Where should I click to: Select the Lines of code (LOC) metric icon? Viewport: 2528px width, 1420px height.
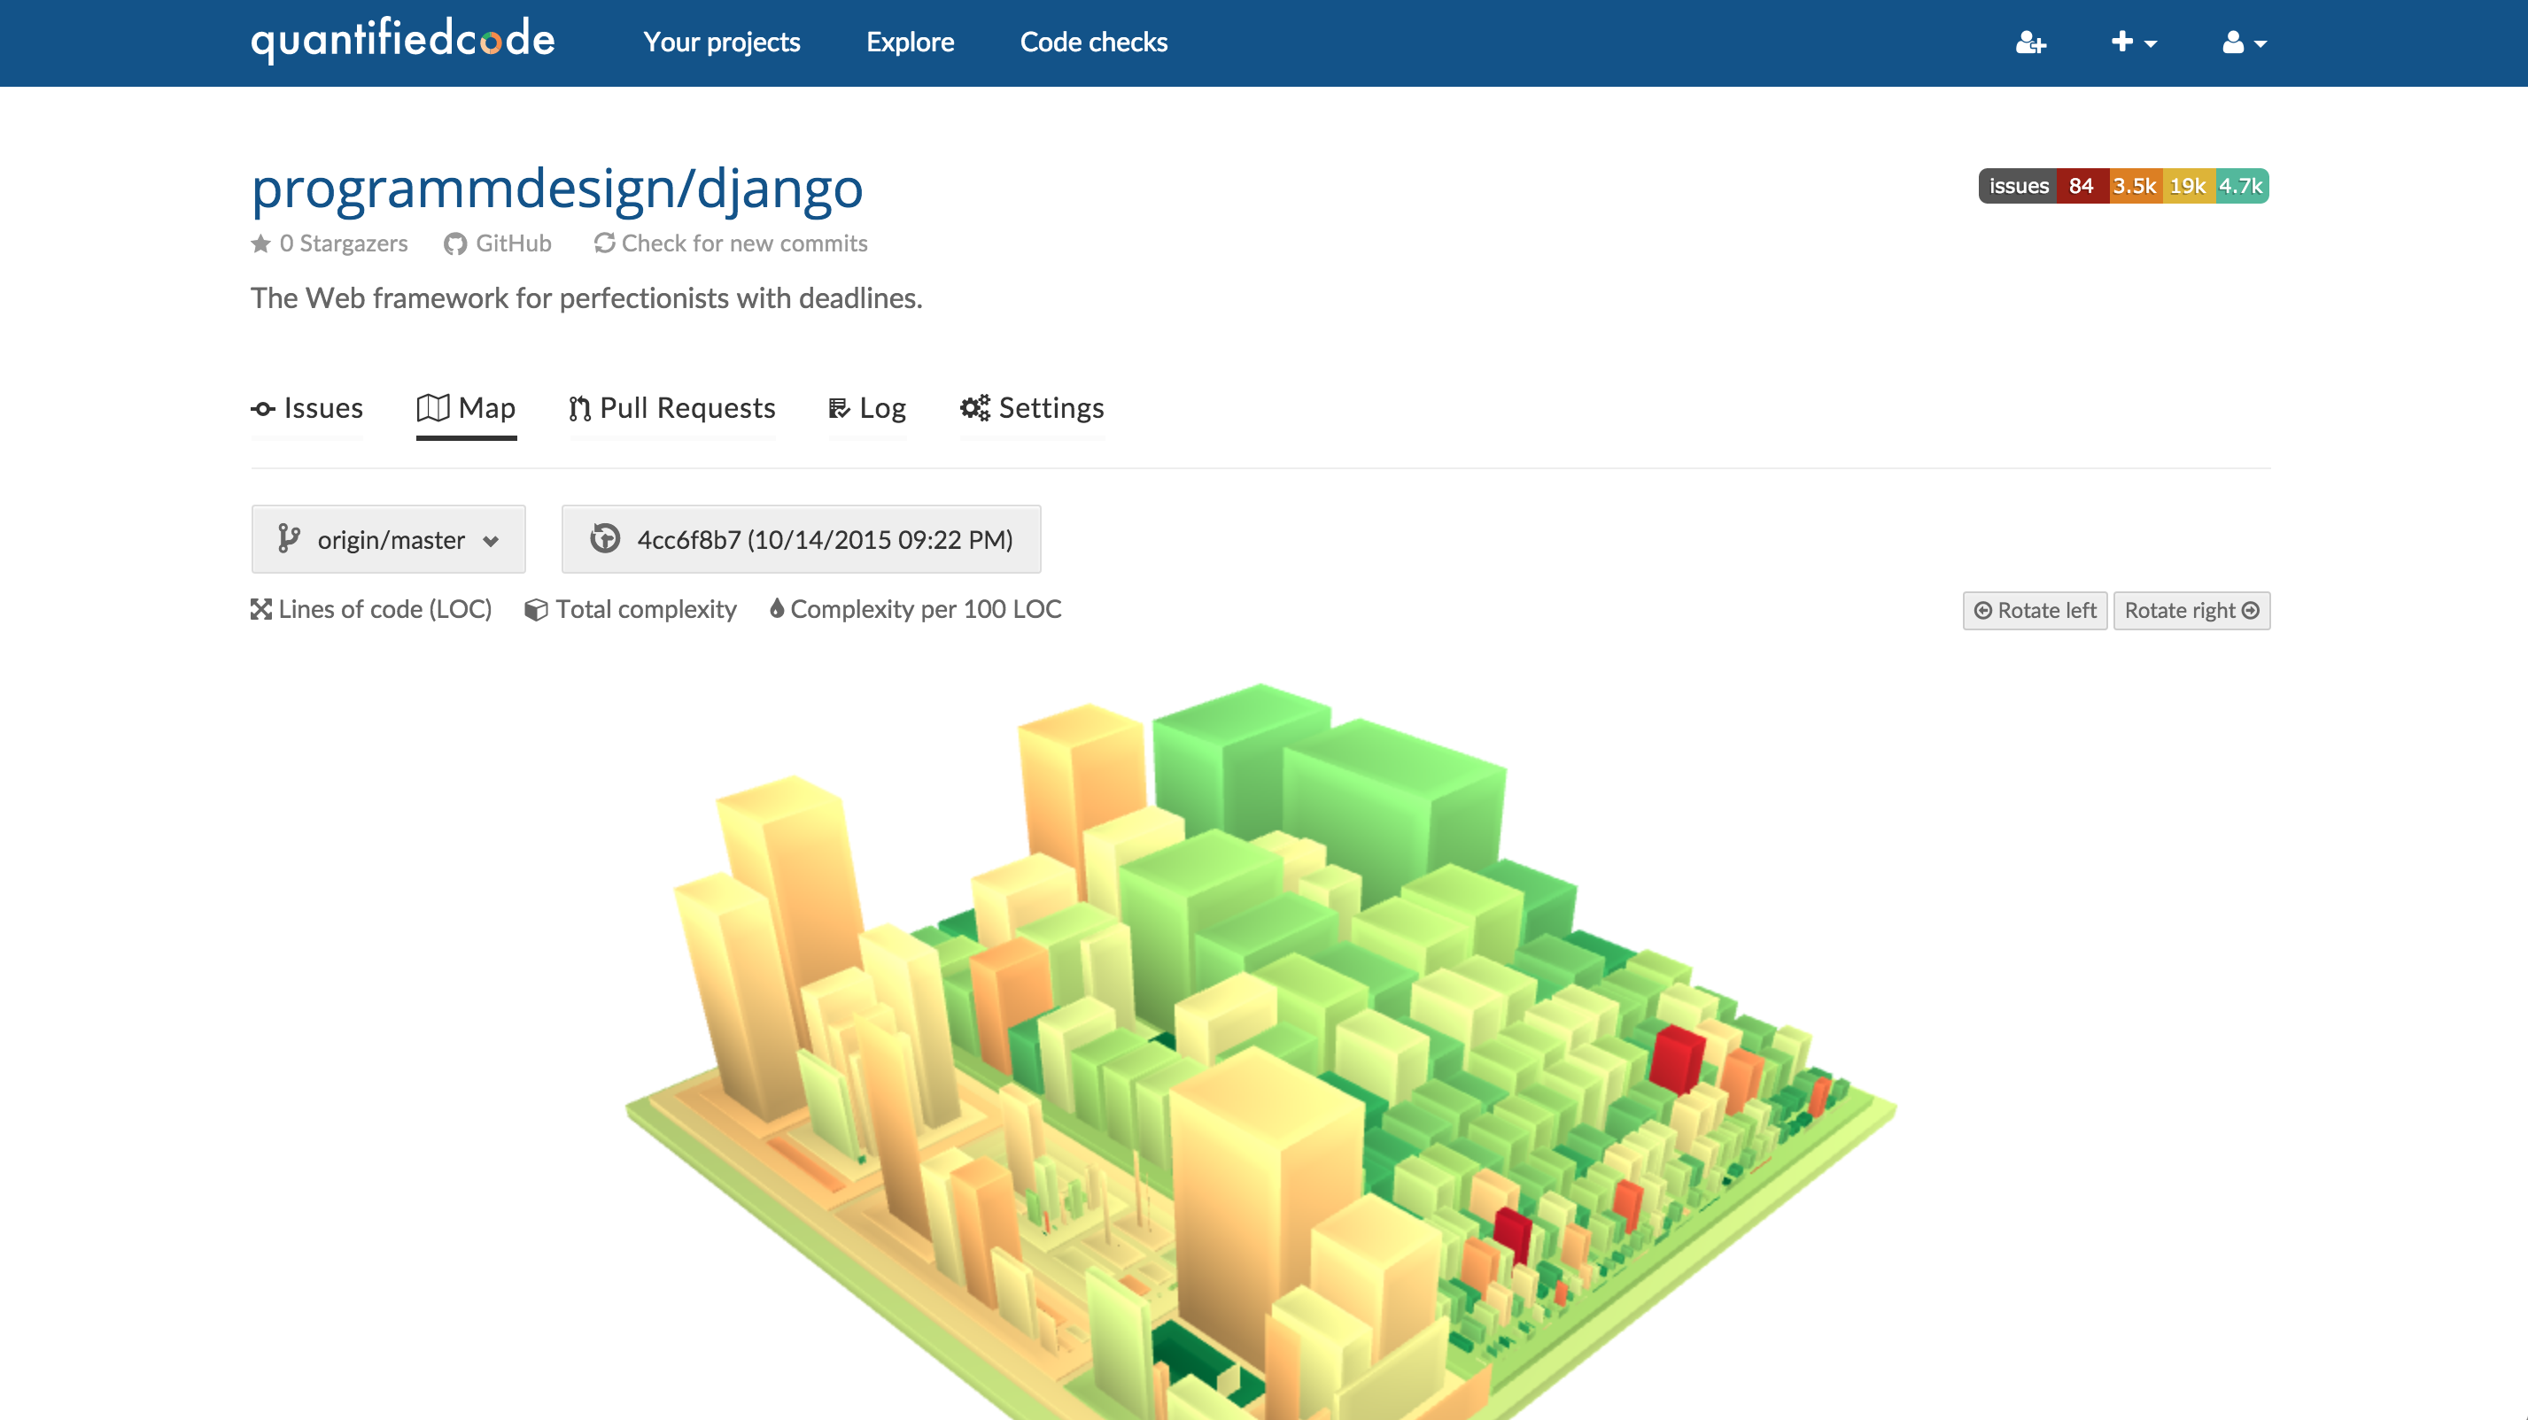261,608
